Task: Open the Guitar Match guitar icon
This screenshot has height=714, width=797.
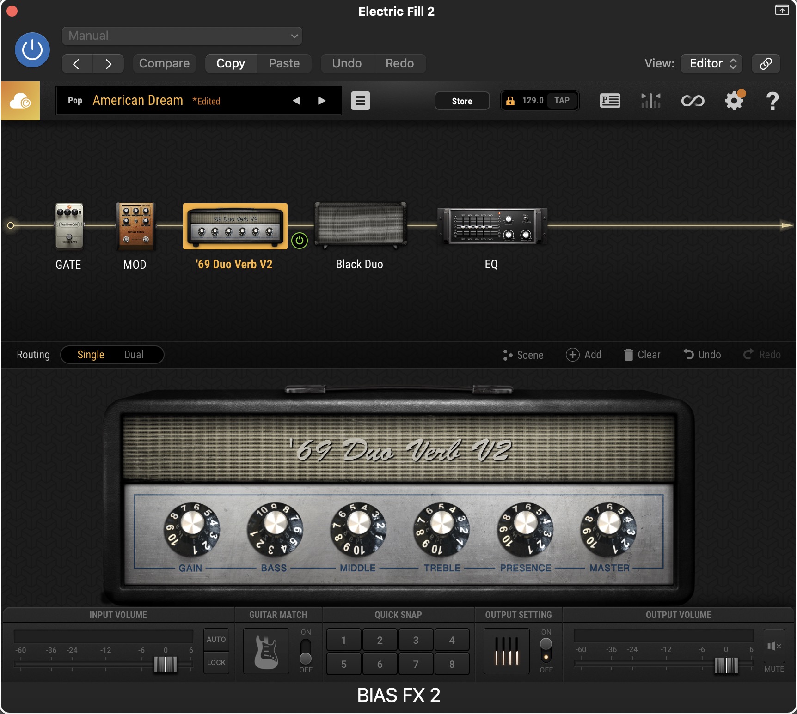Action: [x=266, y=651]
